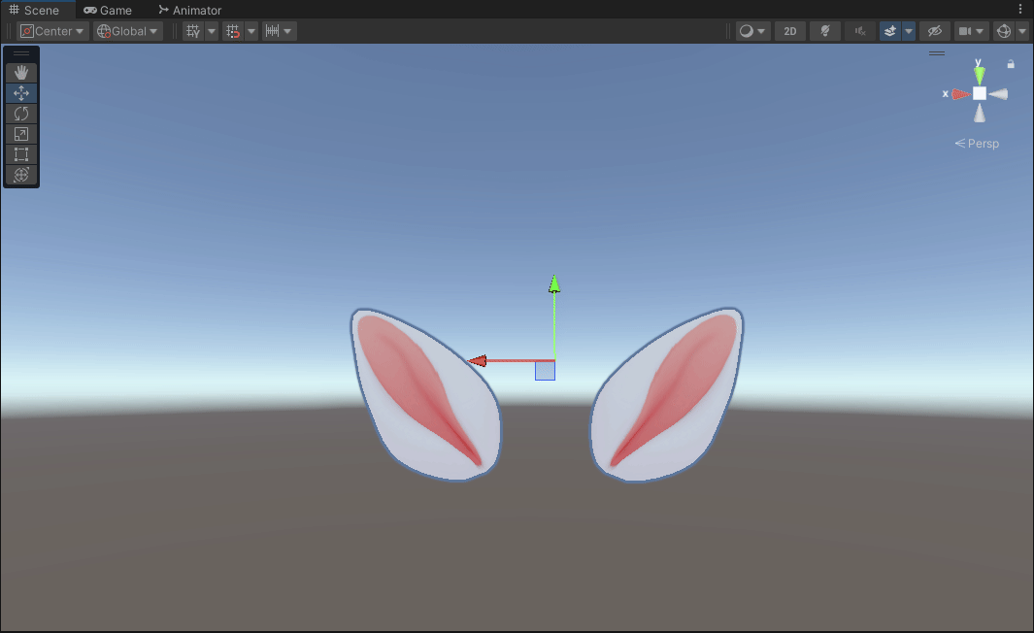Screen dimensions: 1034x633
Task: Open the Global handle rotation dropdown
Action: [x=128, y=31]
